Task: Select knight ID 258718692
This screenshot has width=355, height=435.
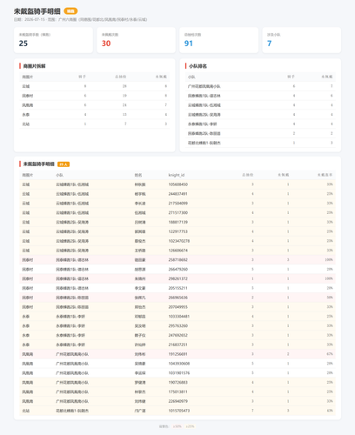Action: [178, 260]
